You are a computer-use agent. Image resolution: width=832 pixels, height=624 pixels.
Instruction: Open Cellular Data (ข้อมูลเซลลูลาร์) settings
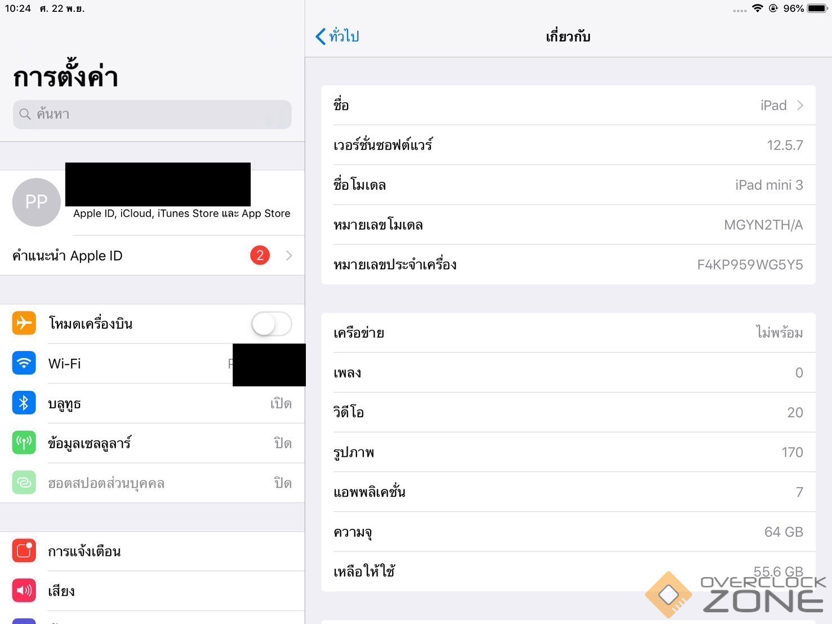152,443
